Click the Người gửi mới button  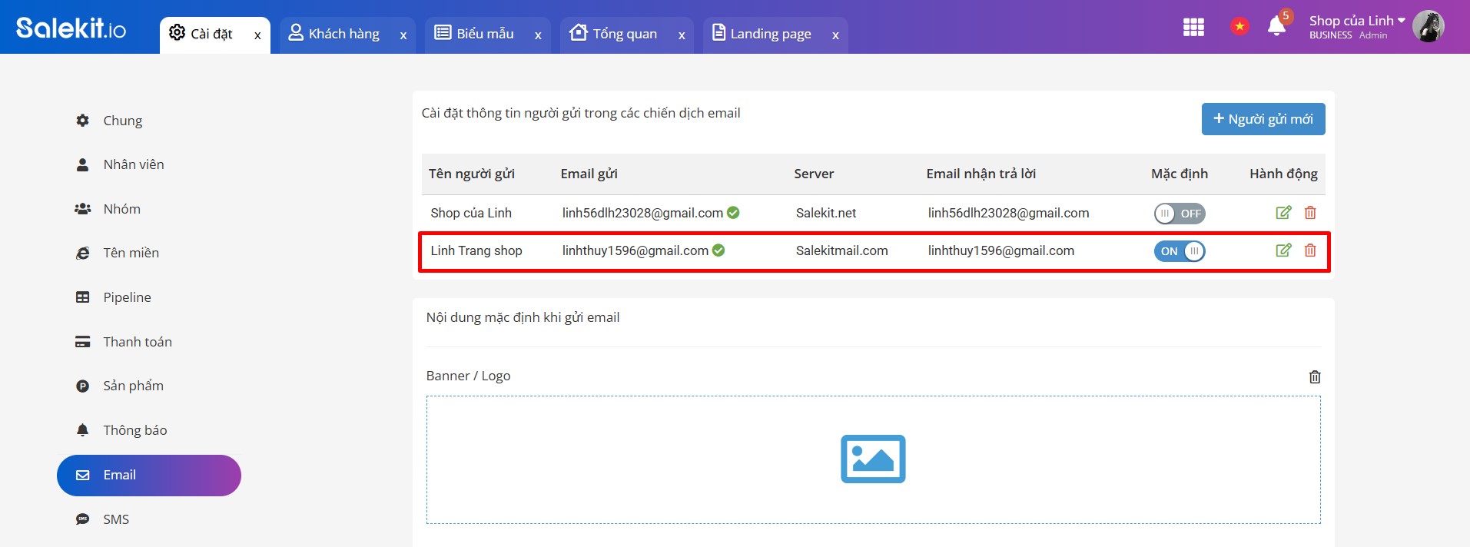coord(1263,119)
